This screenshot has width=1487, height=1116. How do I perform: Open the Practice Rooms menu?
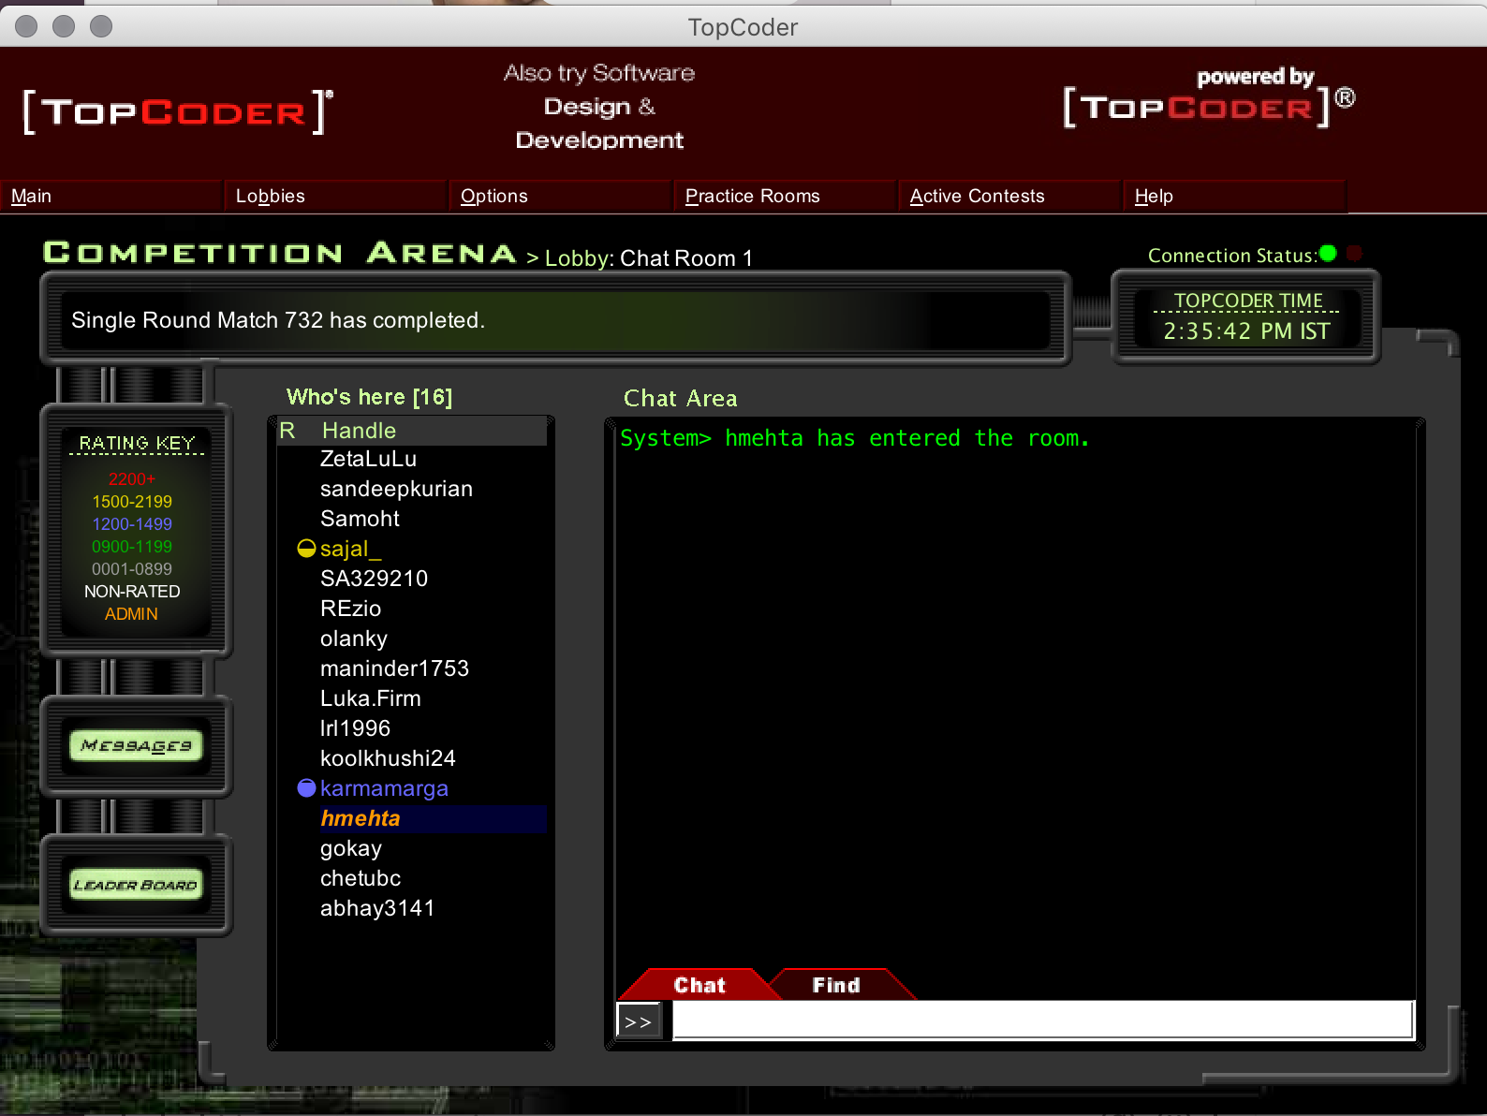(x=786, y=197)
